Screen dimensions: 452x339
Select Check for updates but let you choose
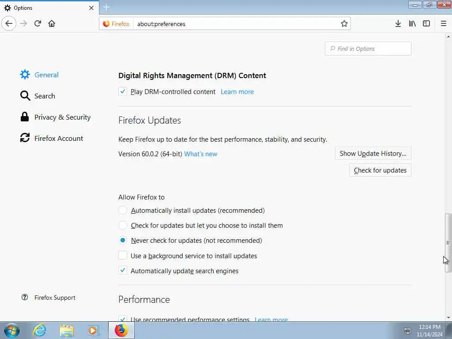123,225
